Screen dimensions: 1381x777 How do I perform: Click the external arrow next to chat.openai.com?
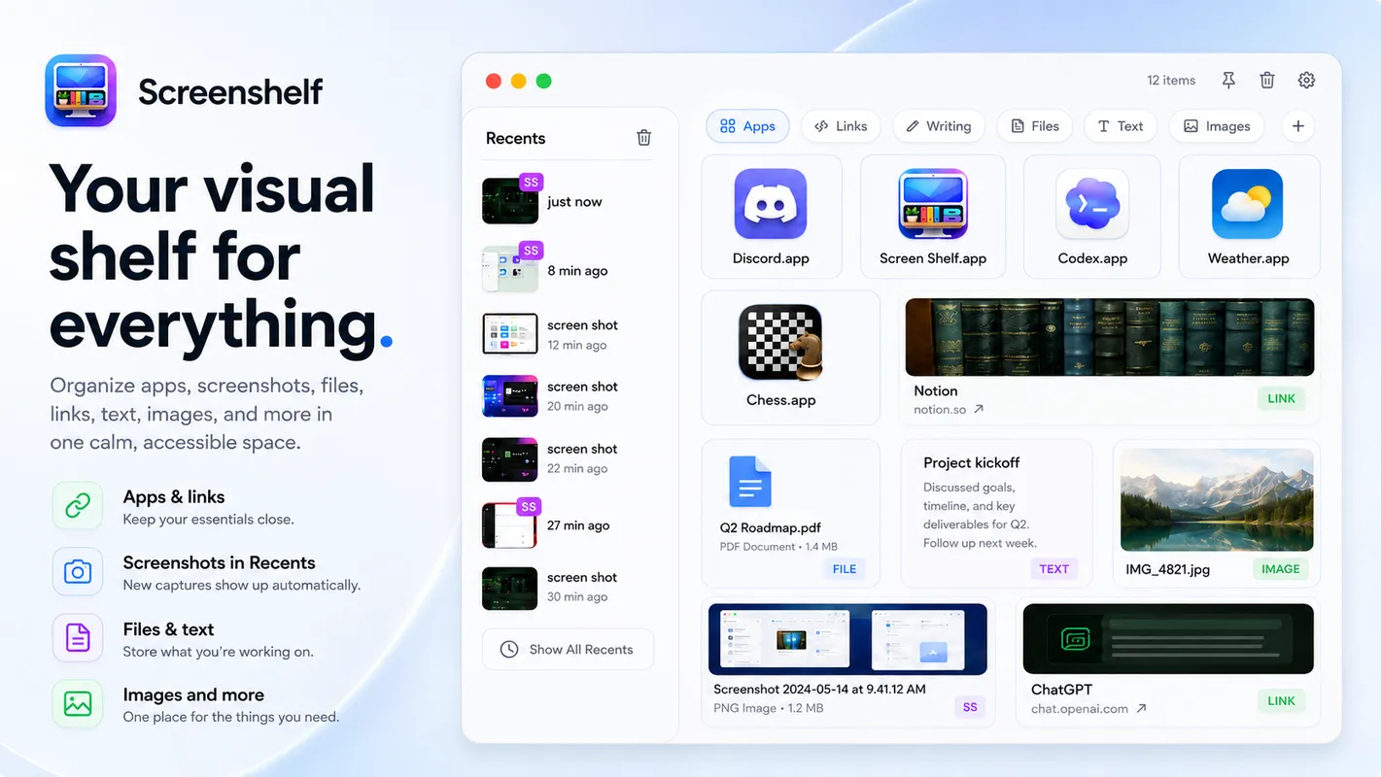click(x=1142, y=709)
